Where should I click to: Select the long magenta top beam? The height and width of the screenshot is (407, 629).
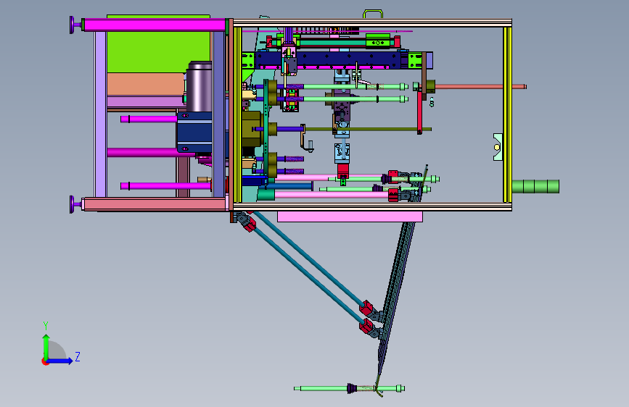point(155,25)
